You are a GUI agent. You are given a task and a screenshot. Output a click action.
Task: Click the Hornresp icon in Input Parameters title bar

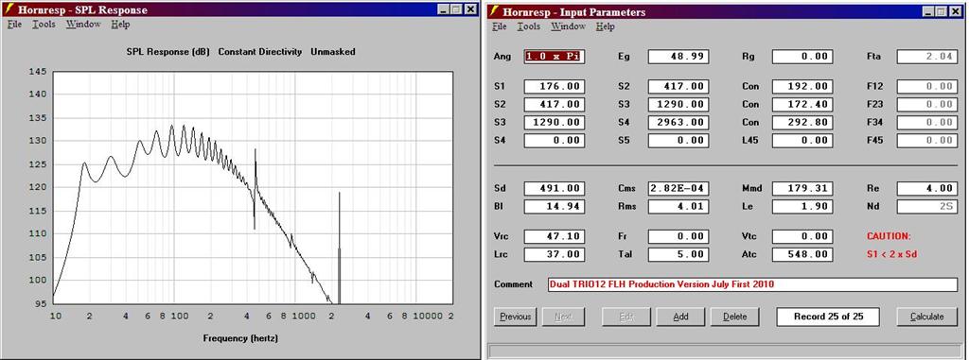[x=495, y=11]
